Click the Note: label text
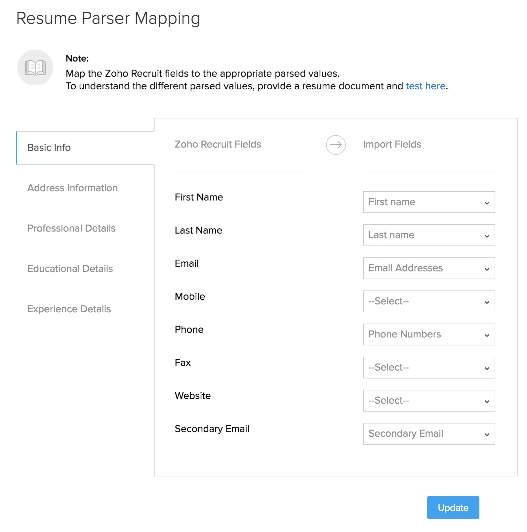This screenshot has width=527, height=532. click(x=77, y=59)
